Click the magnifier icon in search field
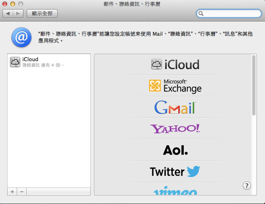This screenshot has width=265, height=204. (x=201, y=13)
